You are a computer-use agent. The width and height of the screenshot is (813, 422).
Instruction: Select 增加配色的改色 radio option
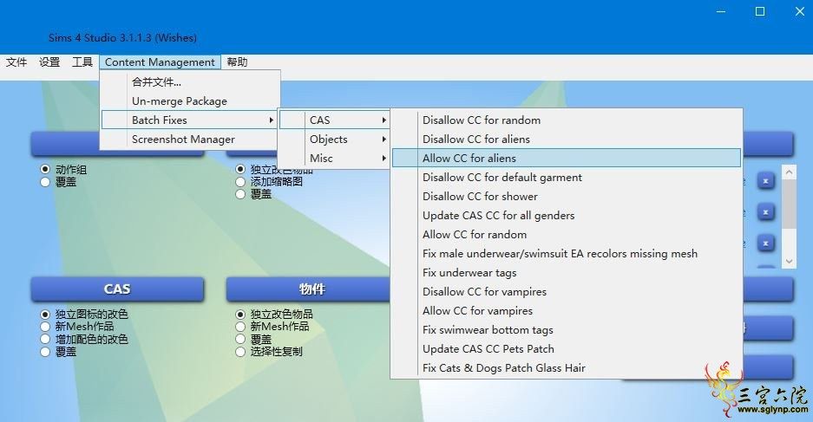[x=45, y=339]
